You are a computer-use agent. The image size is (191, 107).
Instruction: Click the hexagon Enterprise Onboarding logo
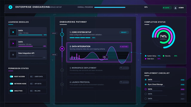pyautogui.click(x=10, y=7)
